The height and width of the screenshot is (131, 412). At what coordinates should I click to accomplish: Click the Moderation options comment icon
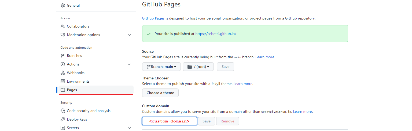(63, 35)
